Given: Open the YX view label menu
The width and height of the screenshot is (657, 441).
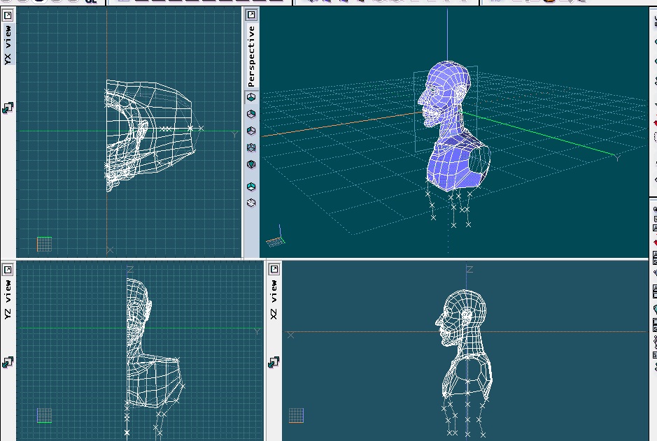Looking at the screenshot, I should [x=8, y=45].
